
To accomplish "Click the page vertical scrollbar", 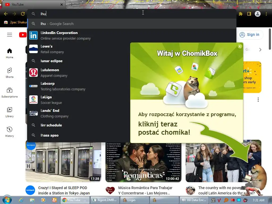I will coord(270,39).
